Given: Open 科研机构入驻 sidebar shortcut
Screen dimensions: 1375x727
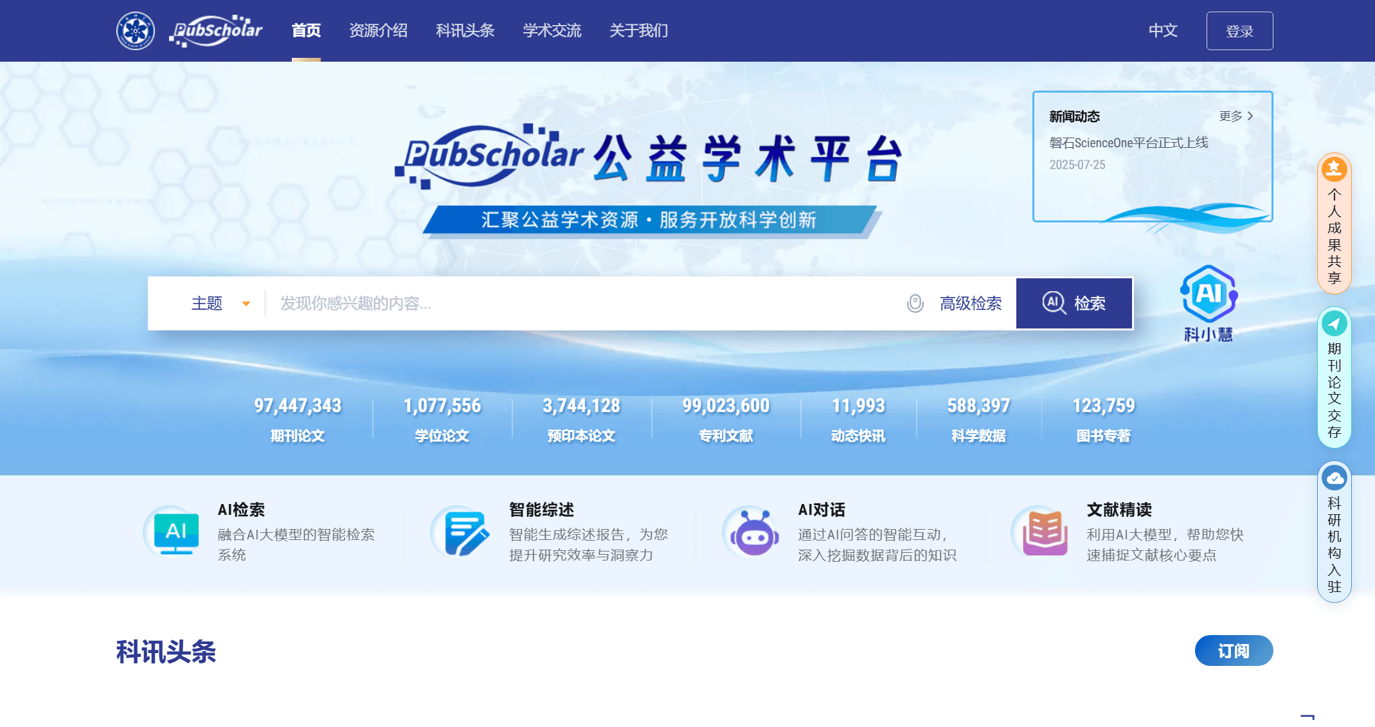Looking at the screenshot, I should point(1334,532).
